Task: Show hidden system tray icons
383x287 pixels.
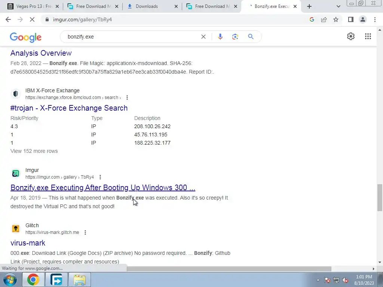Action: pos(318,280)
